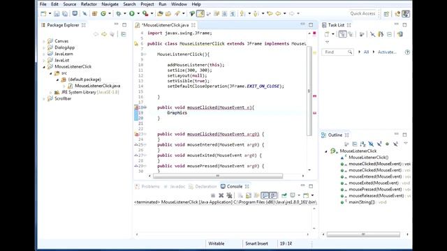Switch to the Declaration tab
This screenshot has height=251, width=447.
click(203, 187)
